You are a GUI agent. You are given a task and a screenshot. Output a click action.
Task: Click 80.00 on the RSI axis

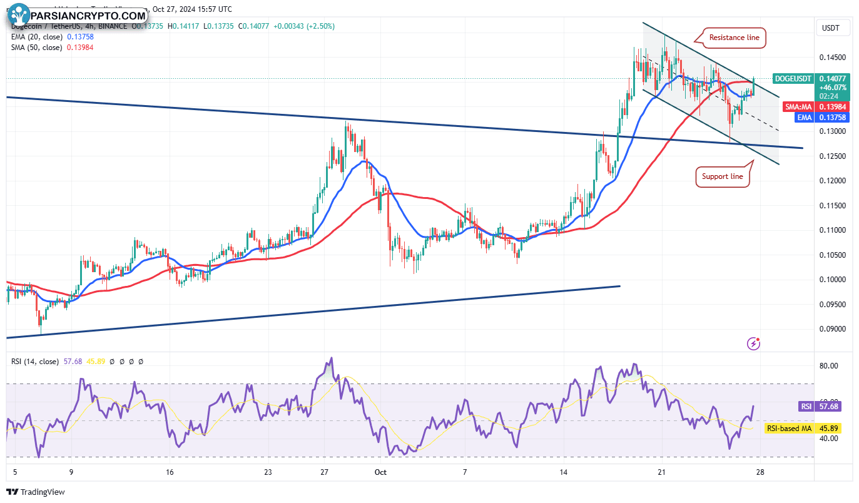tap(829, 366)
